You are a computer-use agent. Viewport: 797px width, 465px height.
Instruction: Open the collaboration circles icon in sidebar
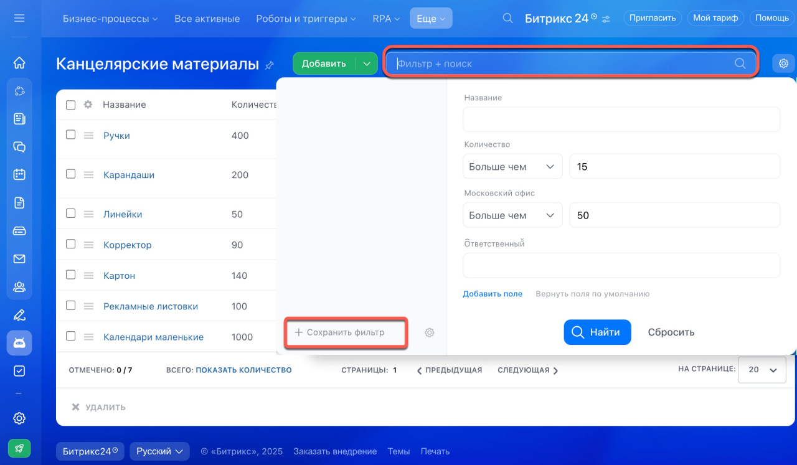point(19,92)
